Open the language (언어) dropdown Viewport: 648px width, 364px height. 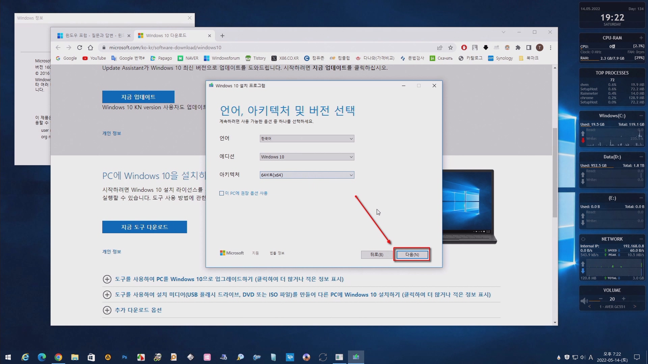(307, 139)
